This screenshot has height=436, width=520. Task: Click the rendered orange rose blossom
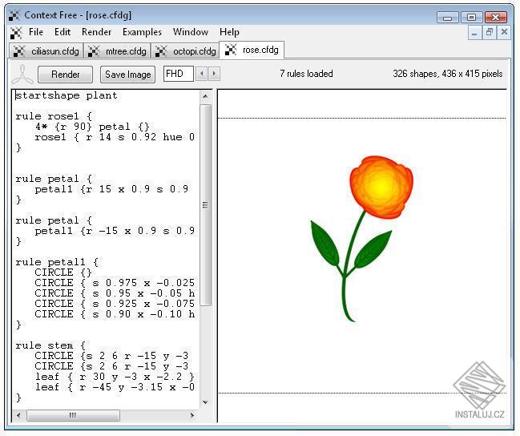coord(381,187)
